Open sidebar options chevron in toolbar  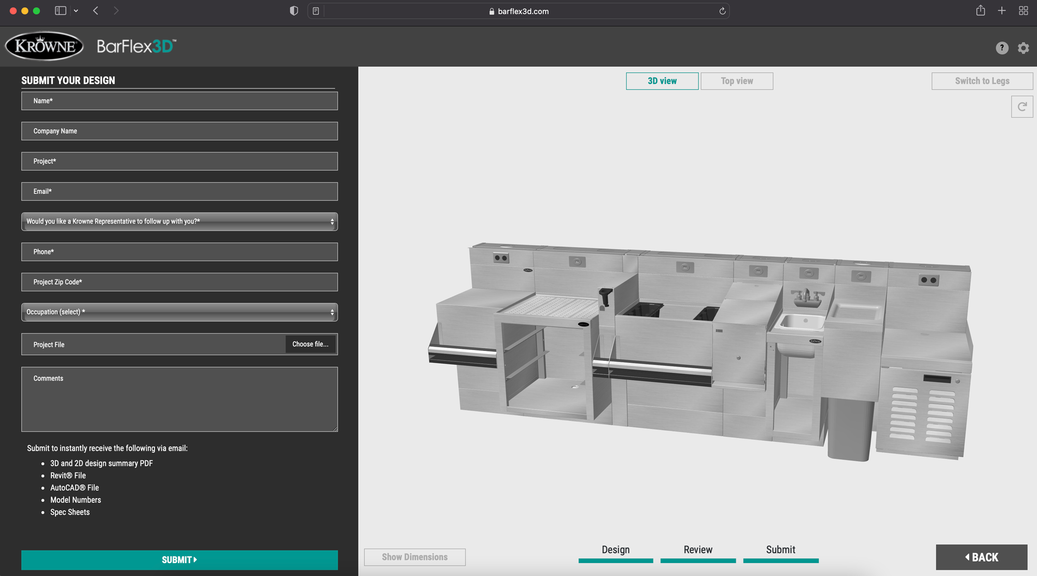(76, 11)
